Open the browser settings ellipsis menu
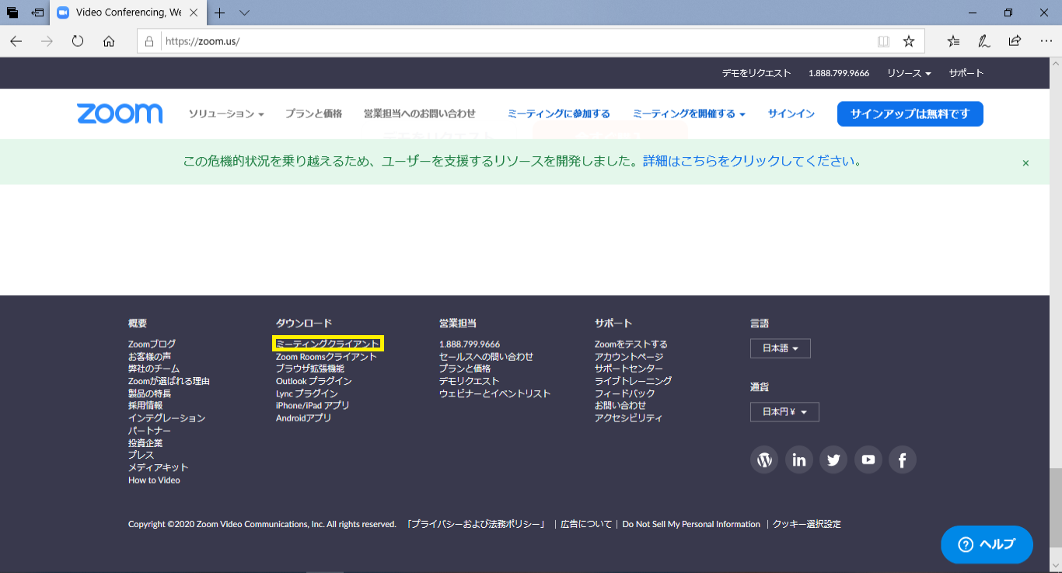The width and height of the screenshot is (1062, 573). pyautogui.click(x=1046, y=41)
